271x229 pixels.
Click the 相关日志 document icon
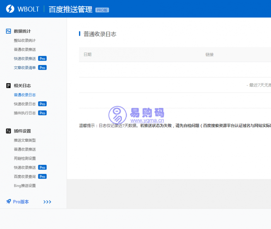9,85
